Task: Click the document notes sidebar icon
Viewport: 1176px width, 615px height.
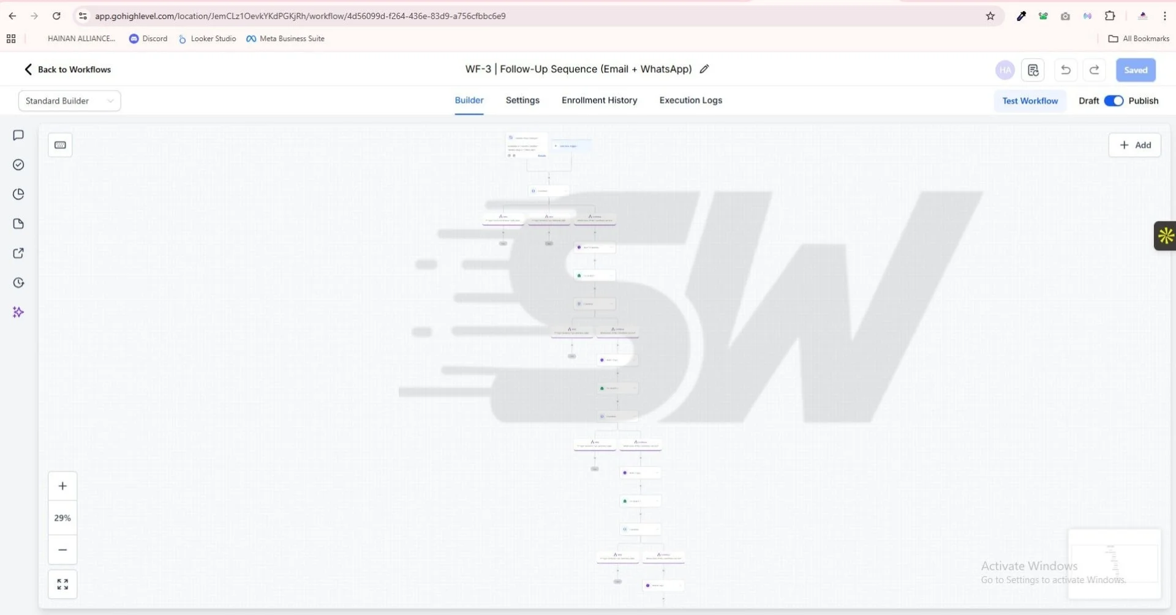Action: (x=18, y=224)
